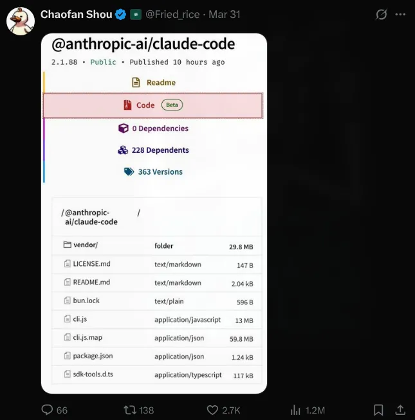The width and height of the screenshot is (415, 420).
Task: Expand the vendor/ folder row
Action: [x=157, y=245]
